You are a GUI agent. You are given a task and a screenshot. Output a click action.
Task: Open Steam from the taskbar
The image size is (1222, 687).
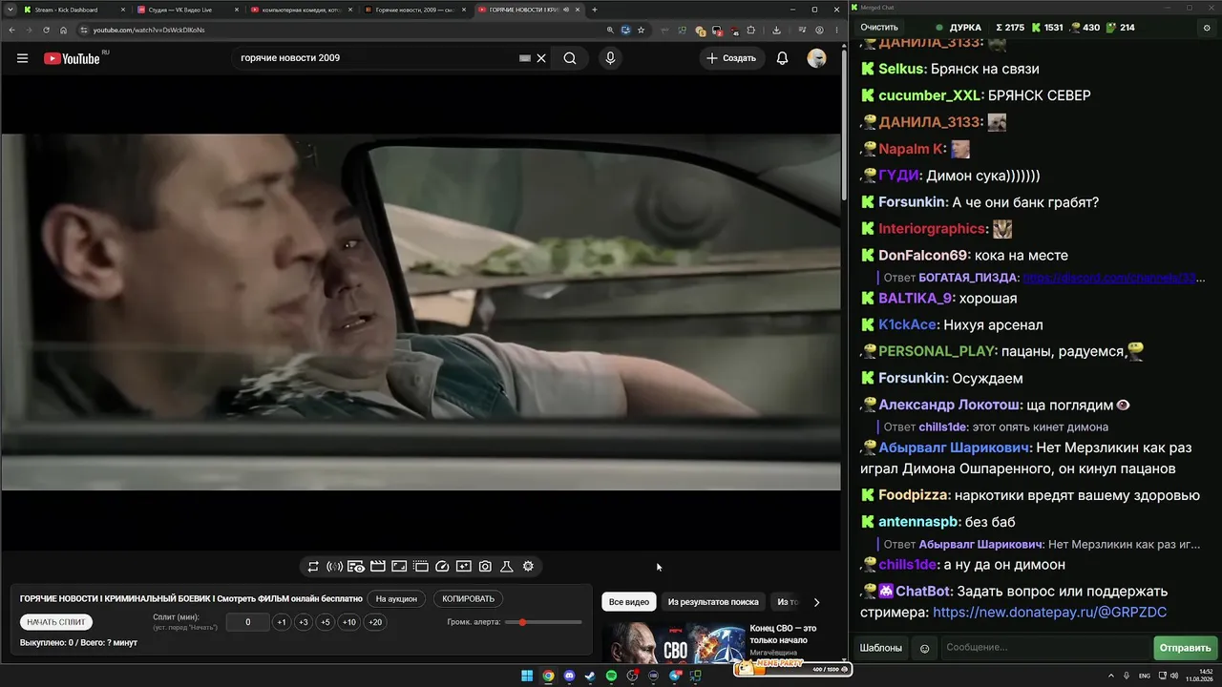[x=590, y=676]
